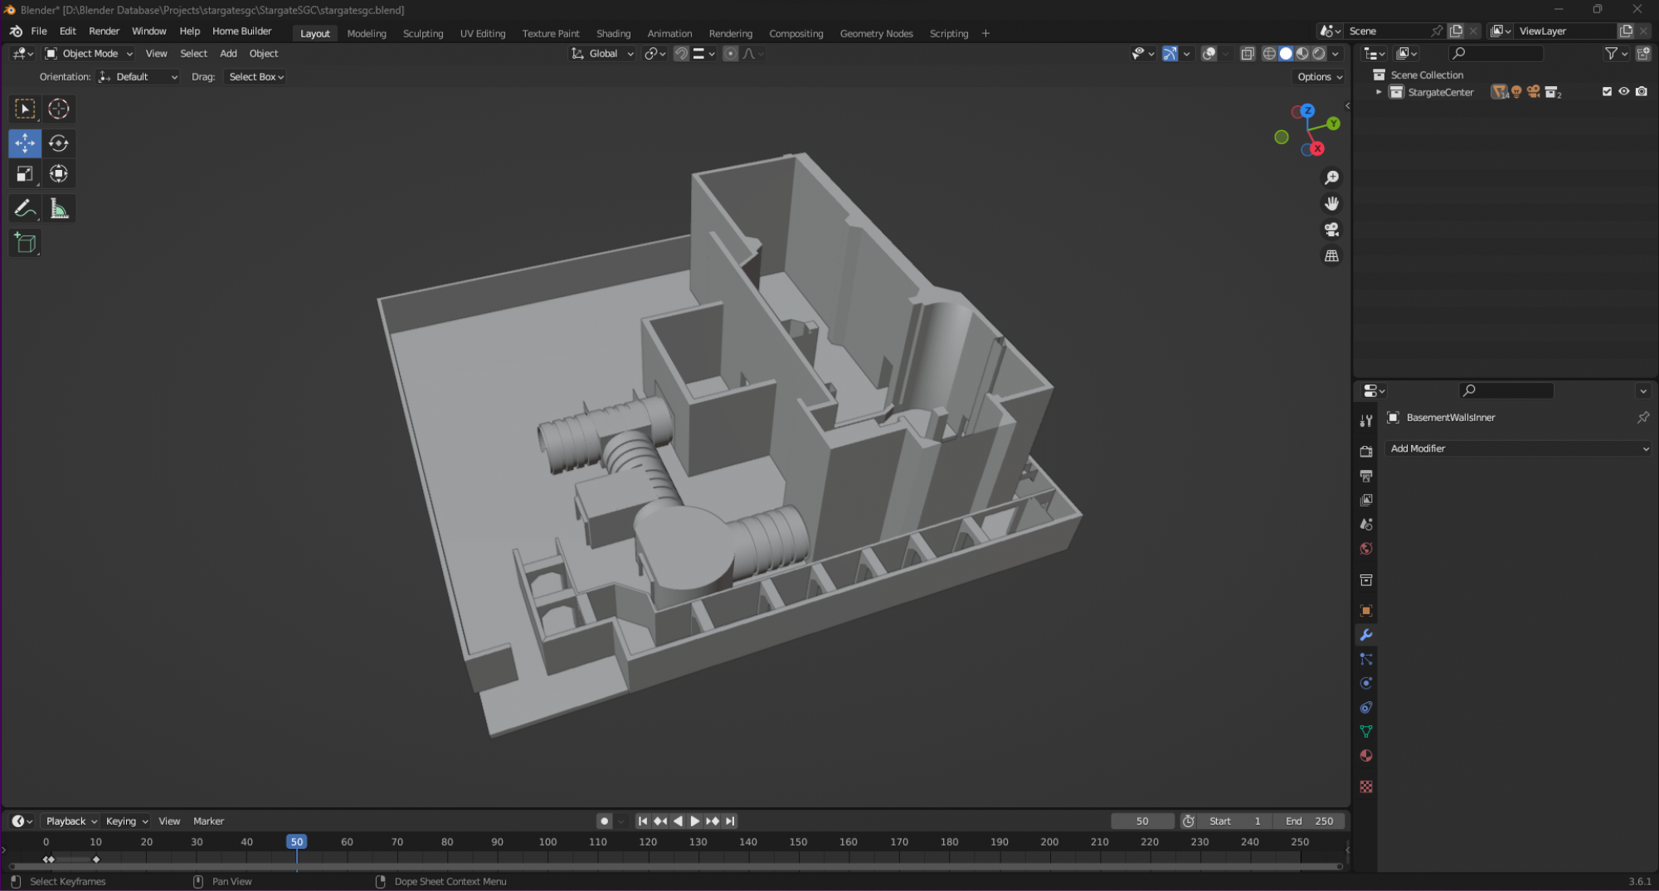The width and height of the screenshot is (1659, 891).
Task: Select the Cursor tool in the toolbar
Action: (58, 109)
